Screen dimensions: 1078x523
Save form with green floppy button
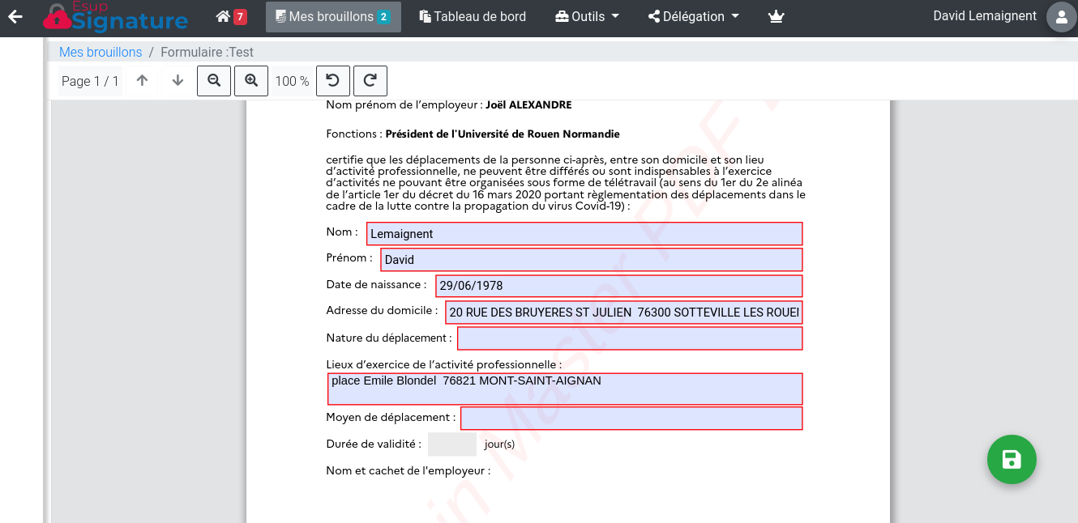(1012, 460)
